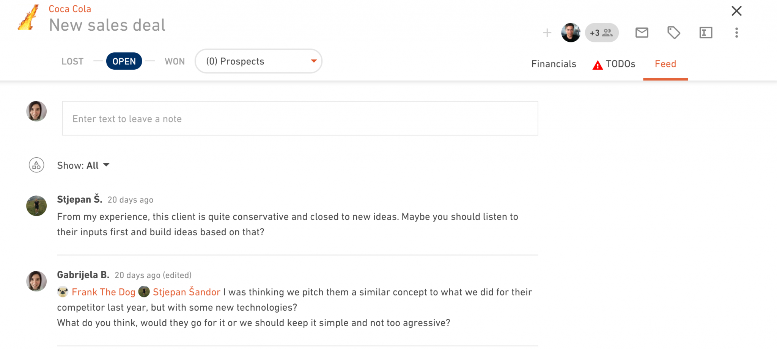Click the flame deal icon
Image resolution: width=777 pixels, height=349 pixels.
[28, 17]
